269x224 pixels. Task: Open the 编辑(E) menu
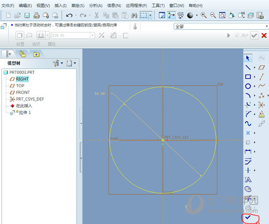tap(25, 5)
